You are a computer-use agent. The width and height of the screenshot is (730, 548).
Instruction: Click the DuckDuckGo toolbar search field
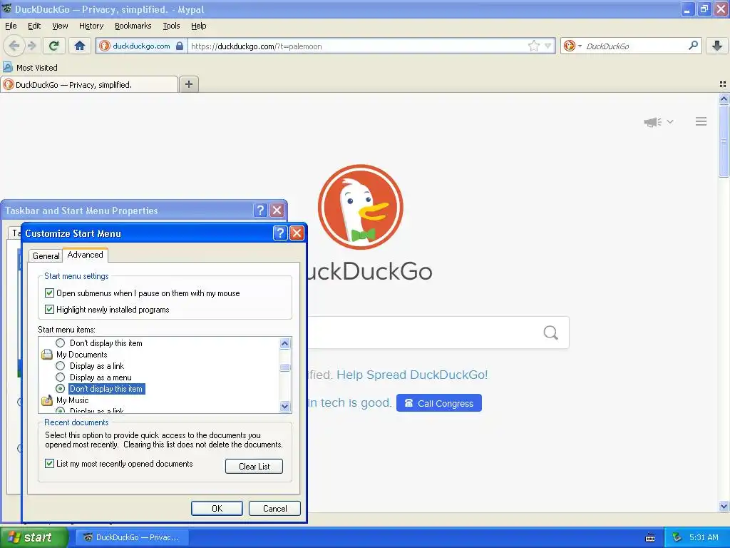pyautogui.click(x=635, y=46)
